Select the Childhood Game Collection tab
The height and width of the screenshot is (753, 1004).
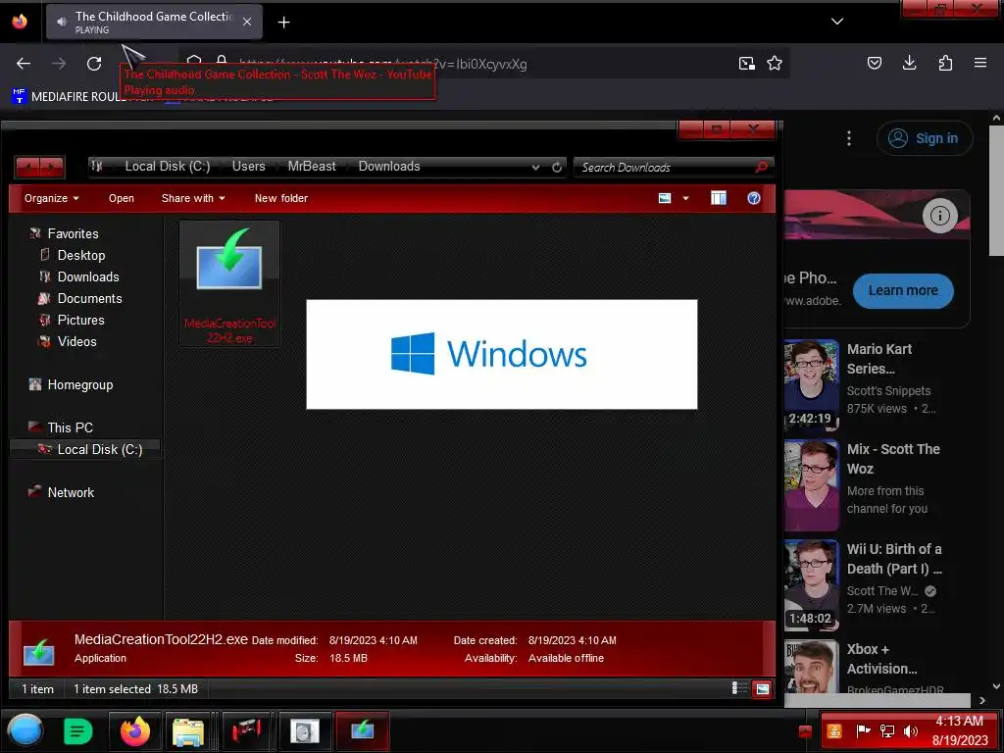point(154,22)
